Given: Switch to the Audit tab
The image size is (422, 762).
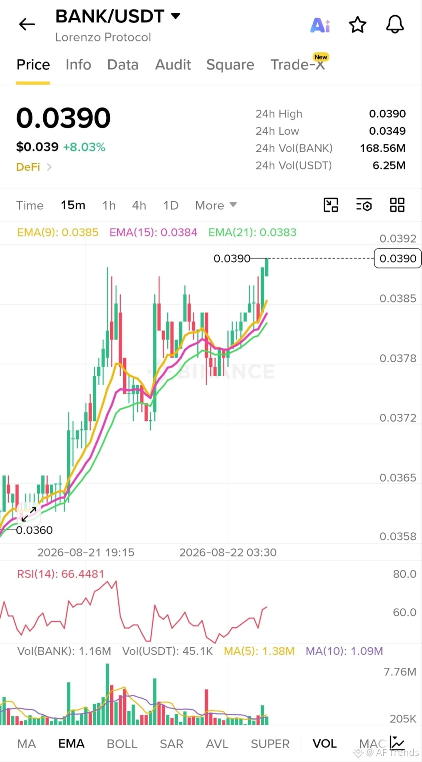Looking at the screenshot, I should 173,65.
